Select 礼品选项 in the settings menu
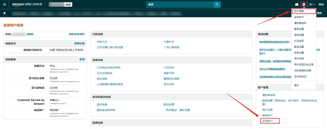The height and width of the screenshot is (129, 327). pyautogui.click(x=299, y=41)
